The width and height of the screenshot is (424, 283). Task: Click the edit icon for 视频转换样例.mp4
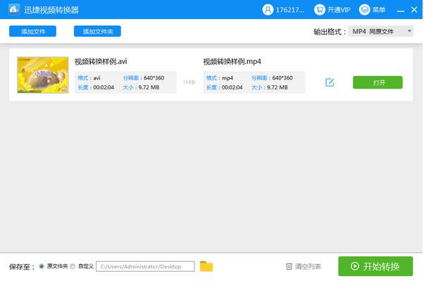pos(330,82)
